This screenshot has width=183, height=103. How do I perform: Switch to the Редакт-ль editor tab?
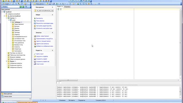click(60, 7)
